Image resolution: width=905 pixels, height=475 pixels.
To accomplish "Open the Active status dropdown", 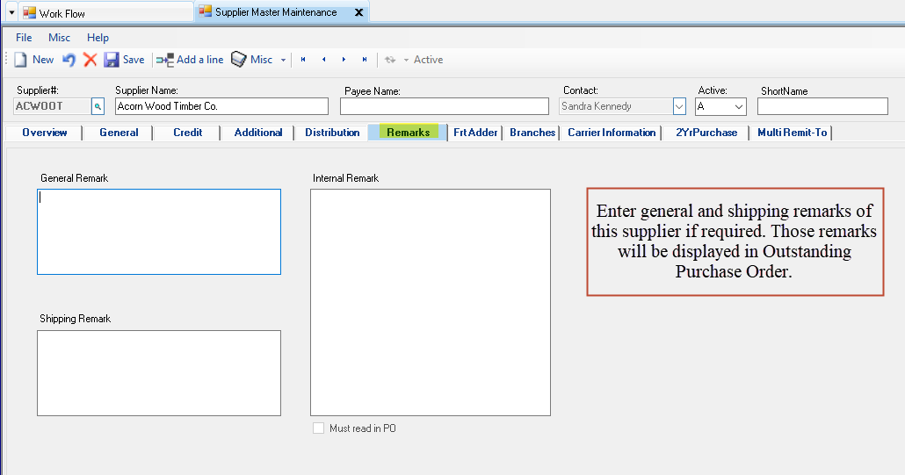I will 738,106.
